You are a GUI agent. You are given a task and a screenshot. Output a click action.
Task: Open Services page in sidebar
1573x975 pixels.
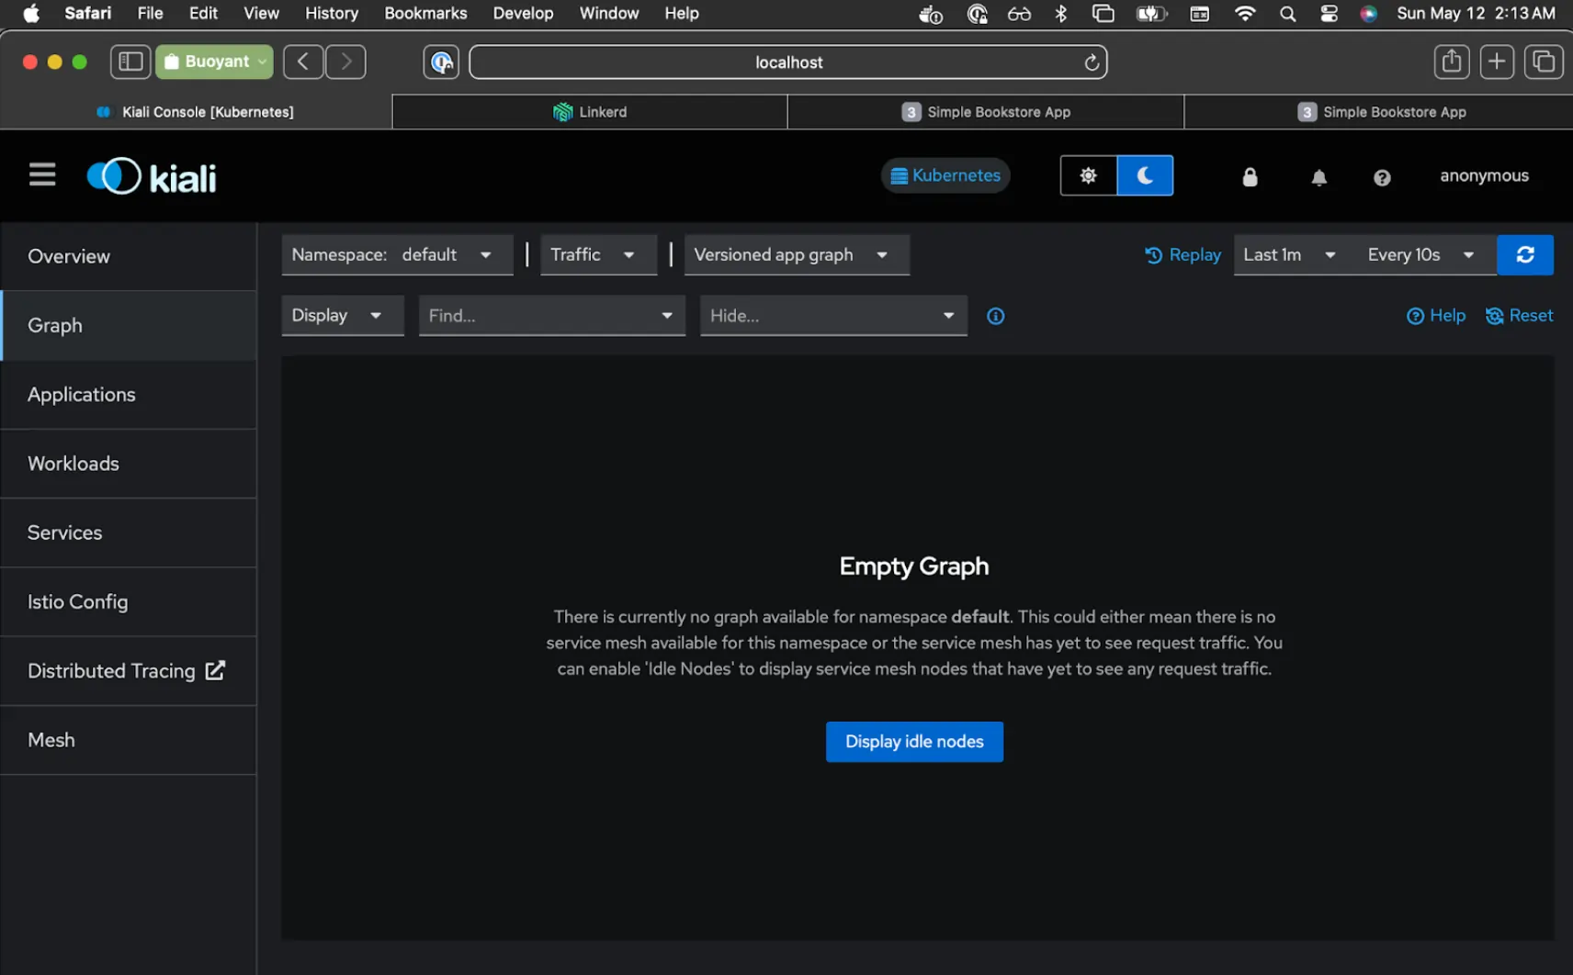pos(129,532)
